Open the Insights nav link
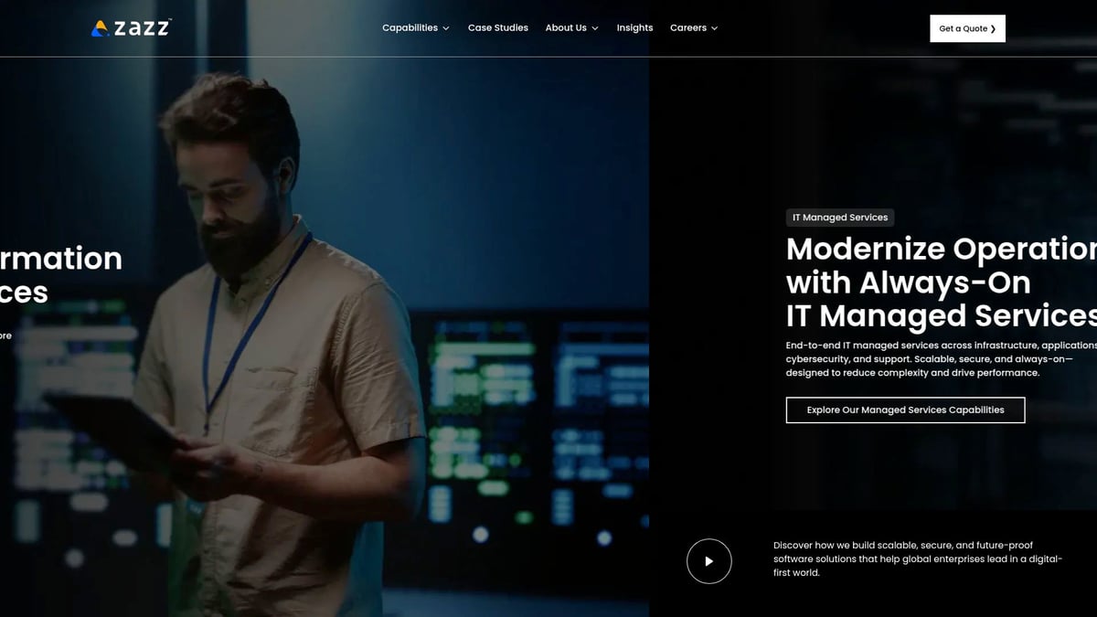This screenshot has height=617, width=1097. [x=634, y=28]
